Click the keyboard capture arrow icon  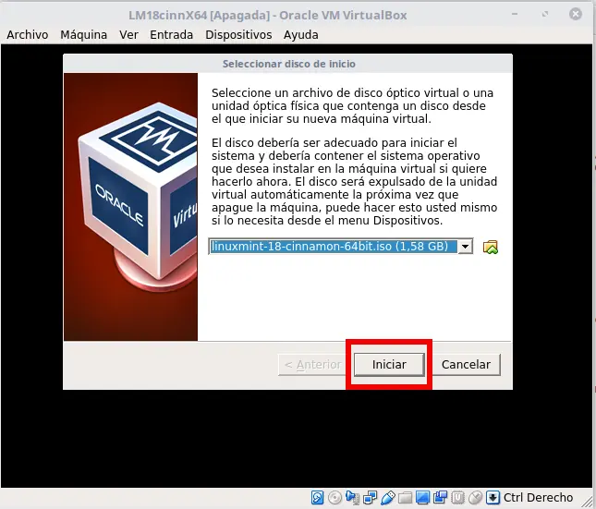coord(493,497)
